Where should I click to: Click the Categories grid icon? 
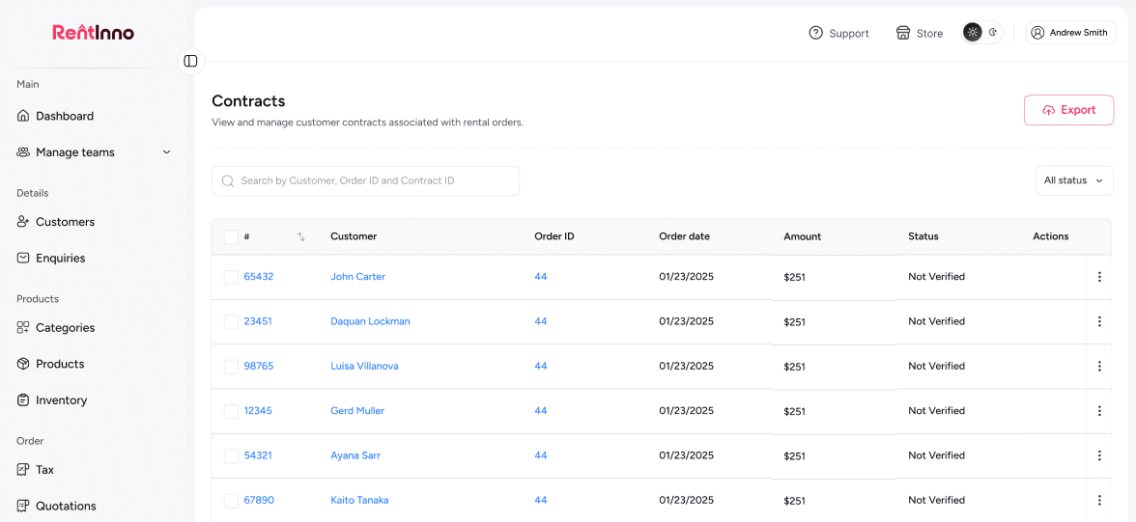coord(23,327)
